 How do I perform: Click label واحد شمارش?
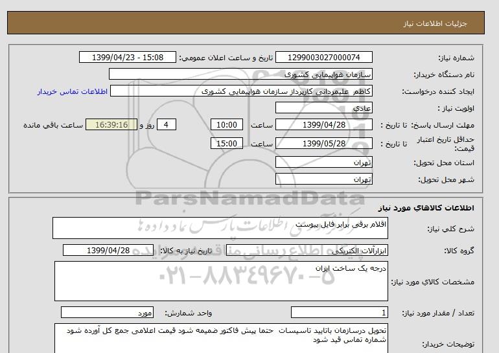click(x=188, y=313)
